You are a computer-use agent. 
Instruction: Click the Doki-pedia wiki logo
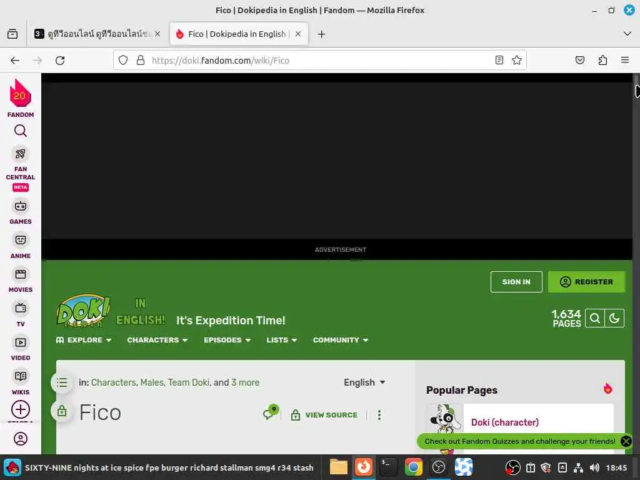point(83,311)
